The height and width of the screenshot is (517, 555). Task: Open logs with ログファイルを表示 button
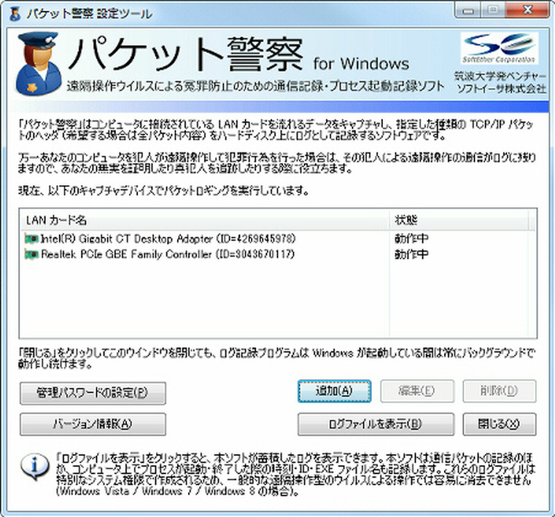click(375, 423)
